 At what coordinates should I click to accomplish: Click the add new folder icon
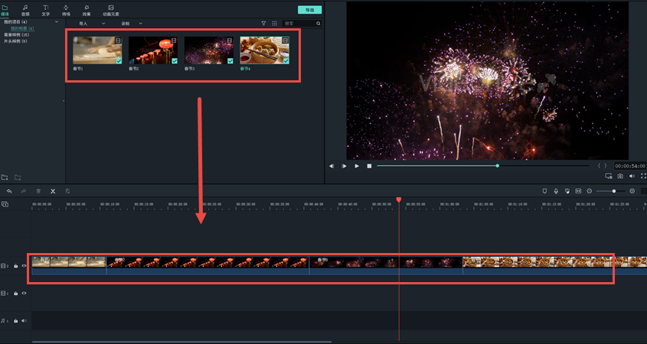click(5, 177)
